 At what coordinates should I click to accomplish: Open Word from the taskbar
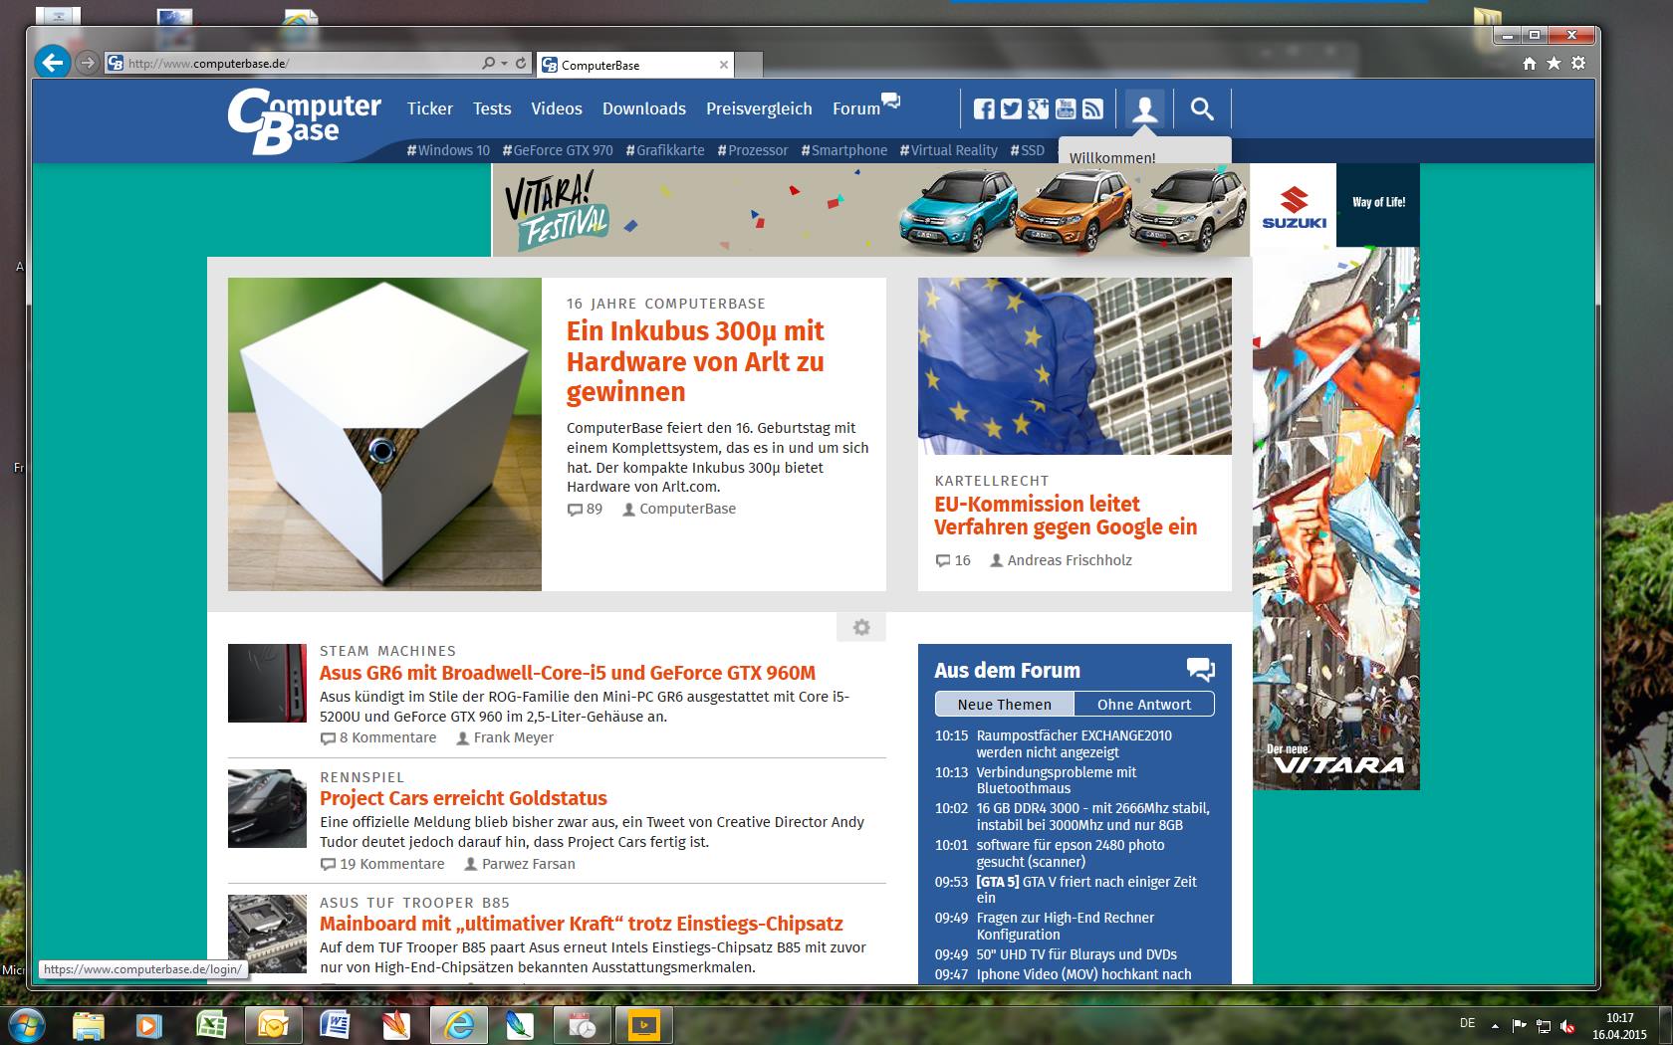tap(335, 1024)
